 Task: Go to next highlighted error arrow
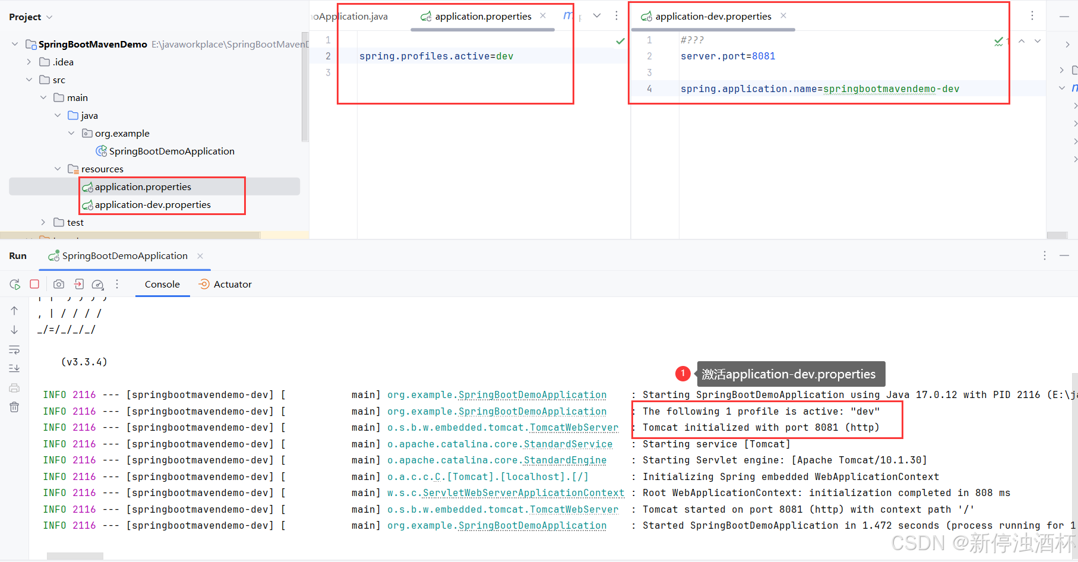pos(1038,41)
